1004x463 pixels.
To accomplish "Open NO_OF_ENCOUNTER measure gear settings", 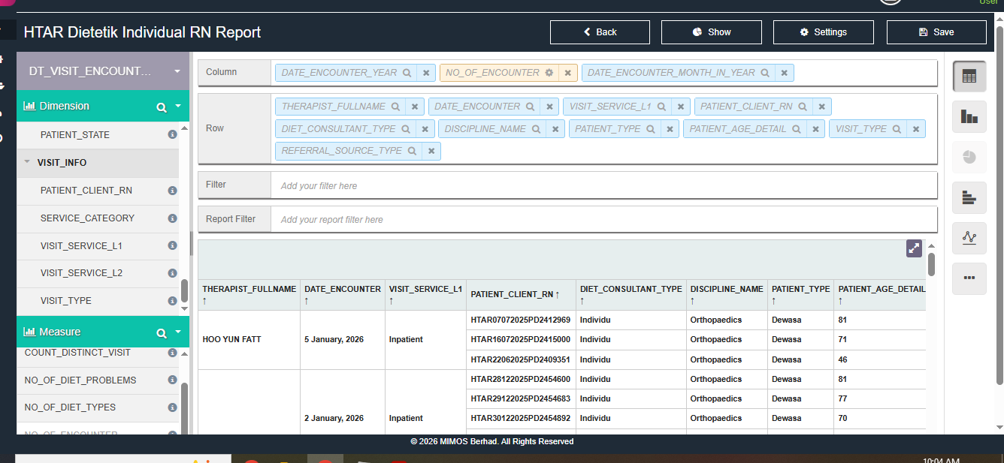I will point(549,73).
